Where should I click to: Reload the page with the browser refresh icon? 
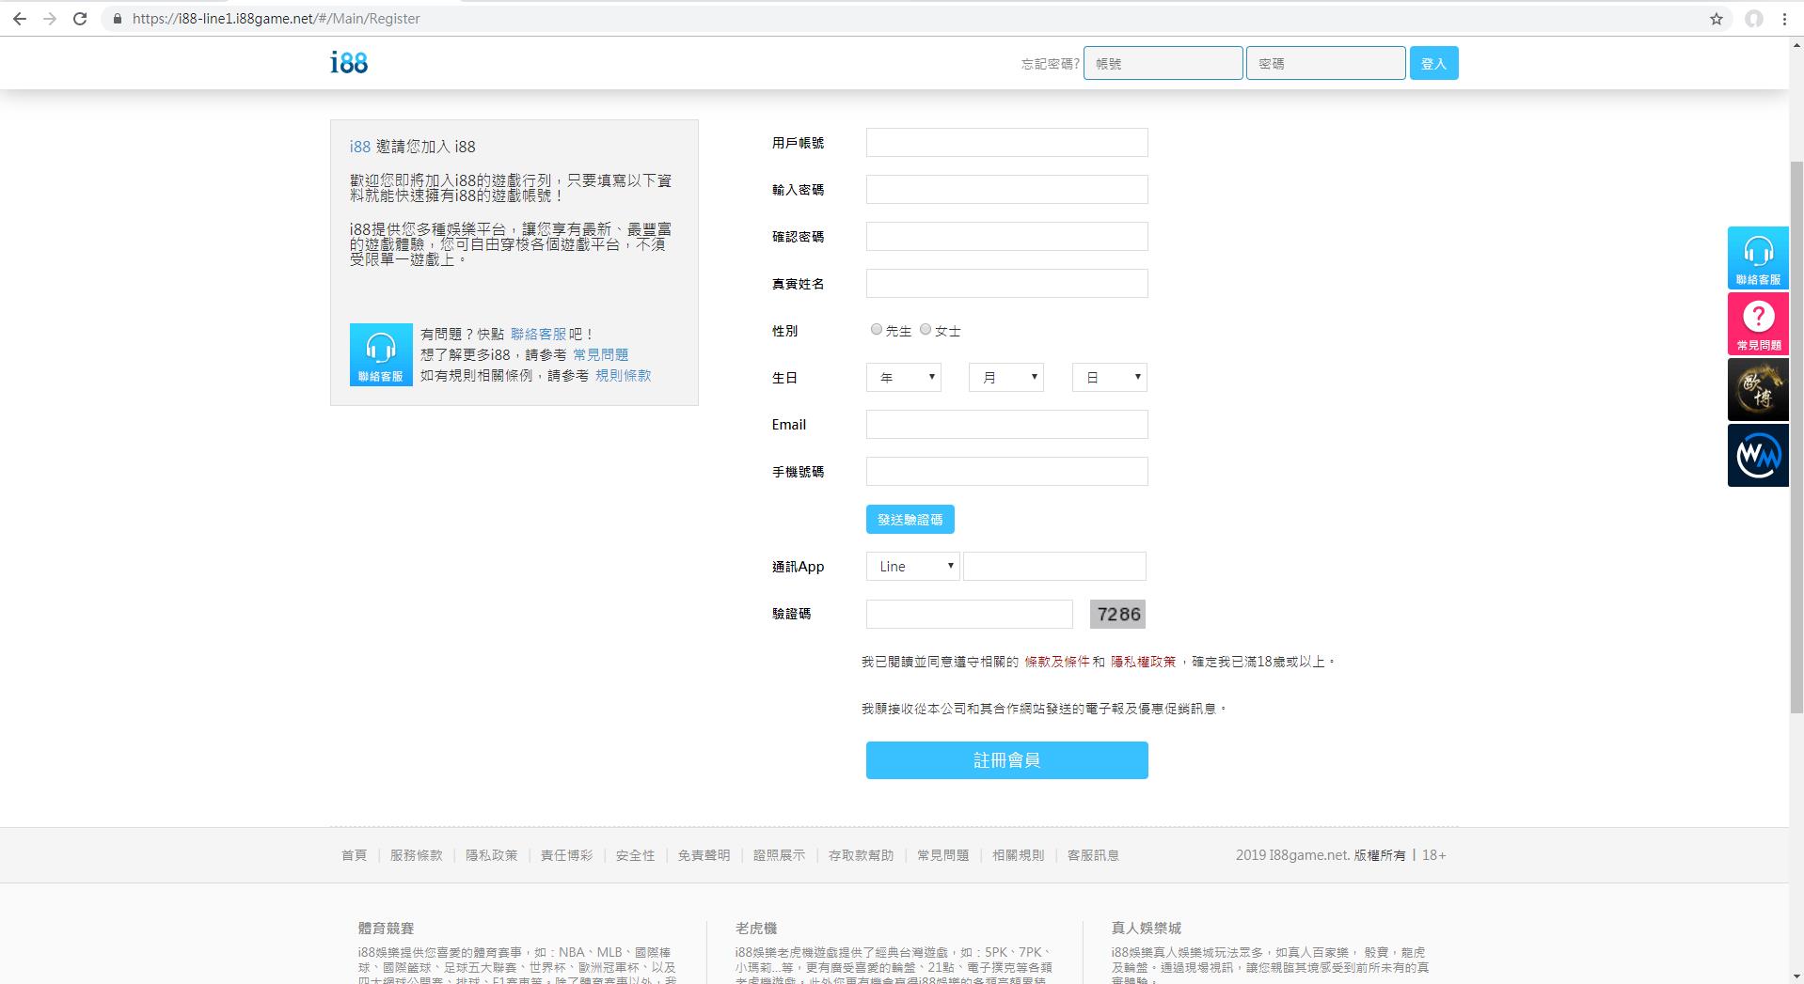point(80,19)
